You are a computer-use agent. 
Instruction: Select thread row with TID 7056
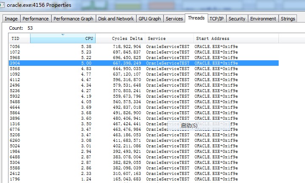point(144,46)
